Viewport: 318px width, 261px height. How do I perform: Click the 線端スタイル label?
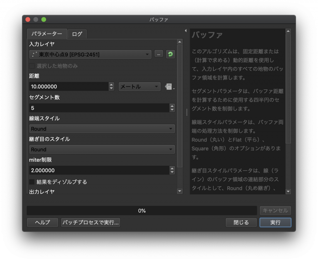coord(44,118)
